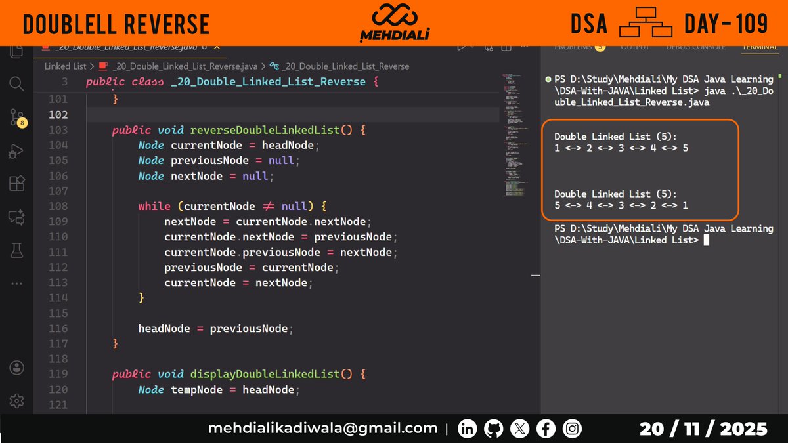788x443 pixels.
Task: Click the date 20 / 11 / 2025
Action: pyautogui.click(x=704, y=429)
